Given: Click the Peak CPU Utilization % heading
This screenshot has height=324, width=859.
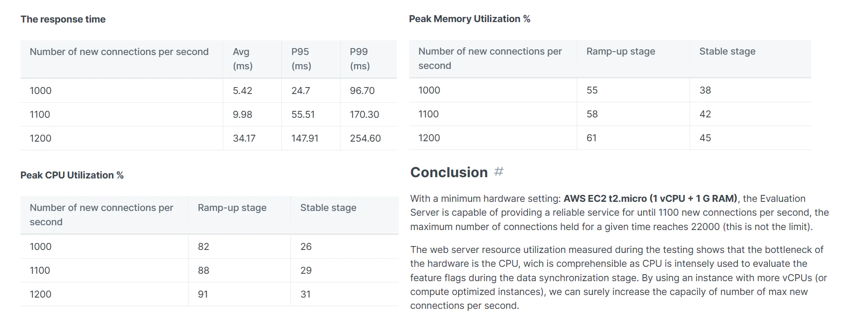Looking at the screenshot, I should (72, 175).
